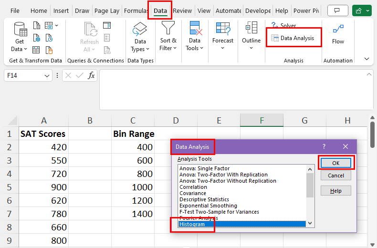Switch to the Review tab

click(x=182, y=11)
